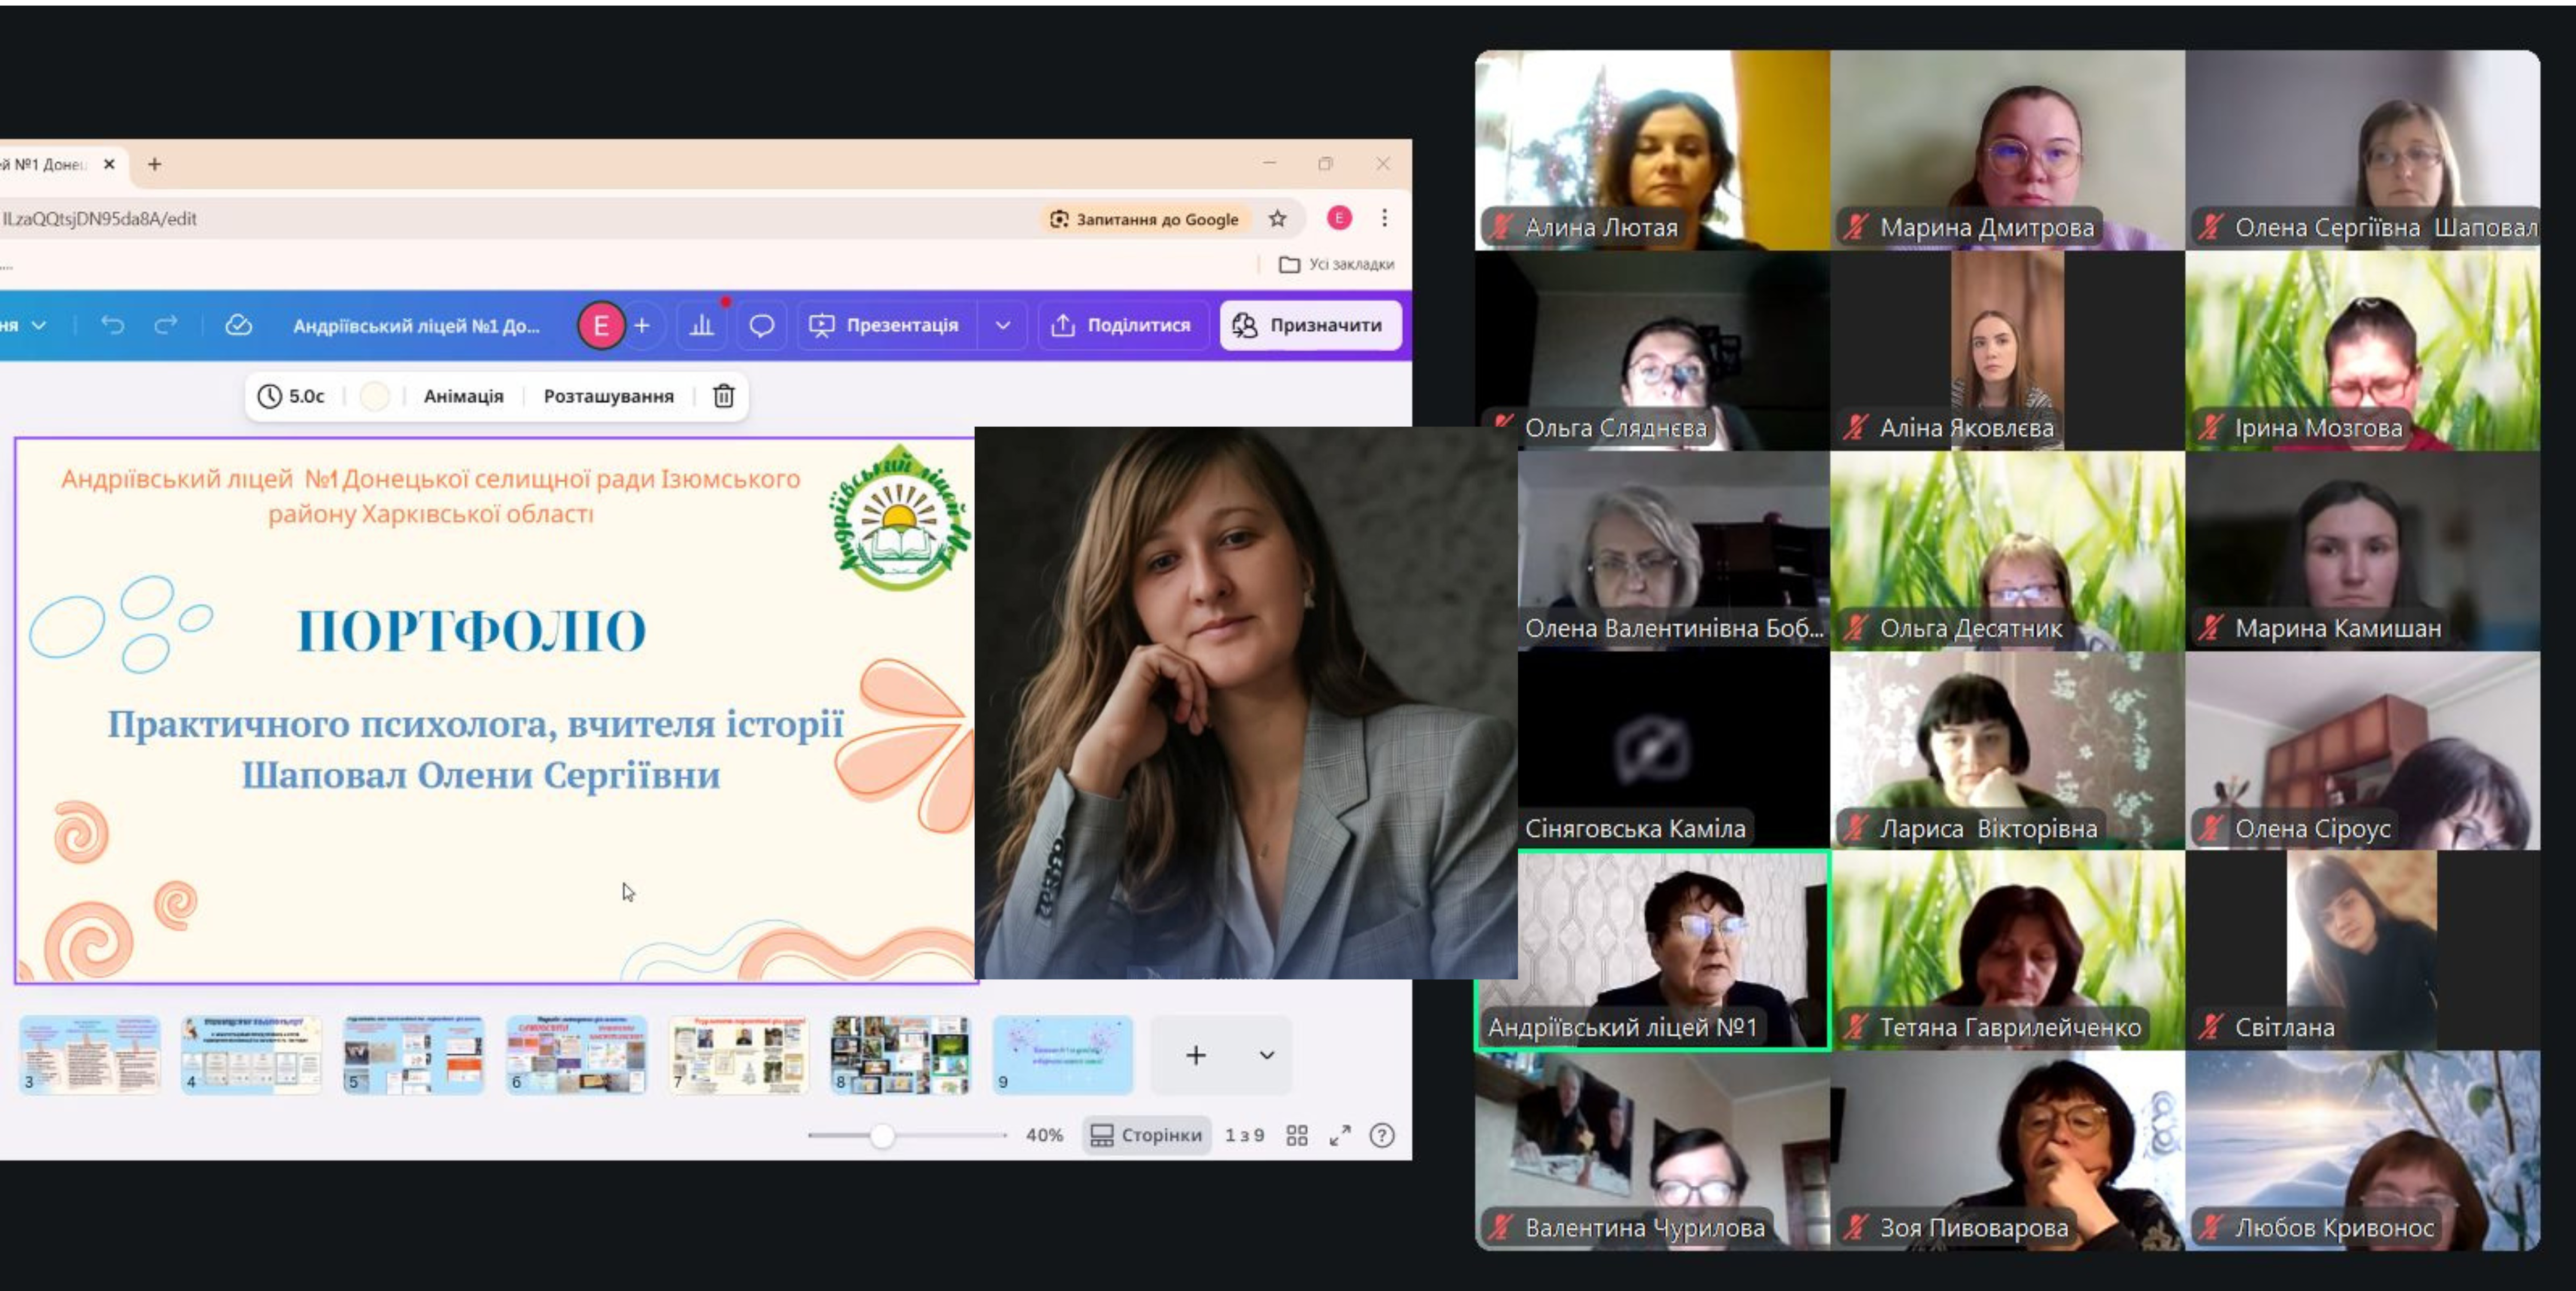Click the undo arrow icon
This screenshot has width=2576, height=1291.
point(112,325)
